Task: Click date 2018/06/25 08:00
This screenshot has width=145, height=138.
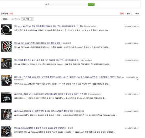Action: click(x=131, y=43)
